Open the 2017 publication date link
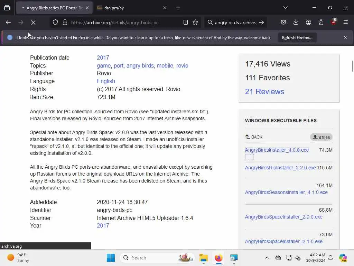The image size is (354, 266). pyautogui.click(x=103, y=58)
